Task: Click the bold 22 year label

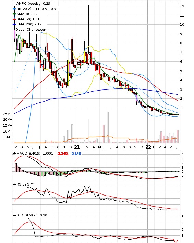Action: (x=148, y=147)
